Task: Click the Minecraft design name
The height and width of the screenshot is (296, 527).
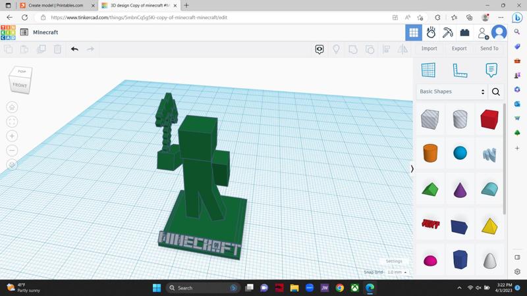Action: [45, 32]
